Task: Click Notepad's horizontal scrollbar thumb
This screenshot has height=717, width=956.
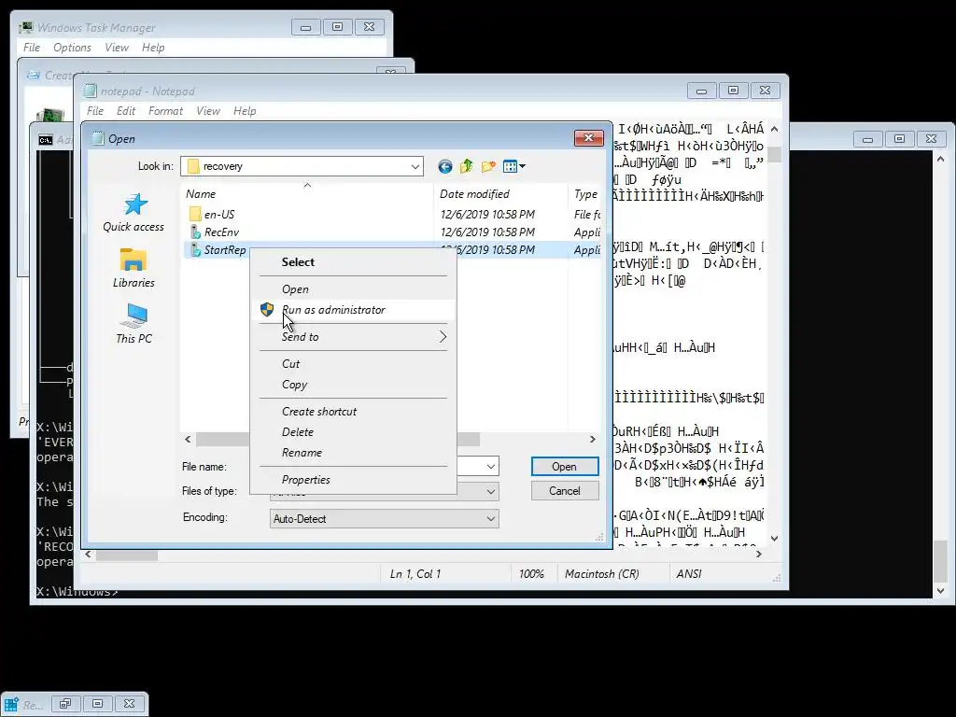Action: click(x=127, y=555)
